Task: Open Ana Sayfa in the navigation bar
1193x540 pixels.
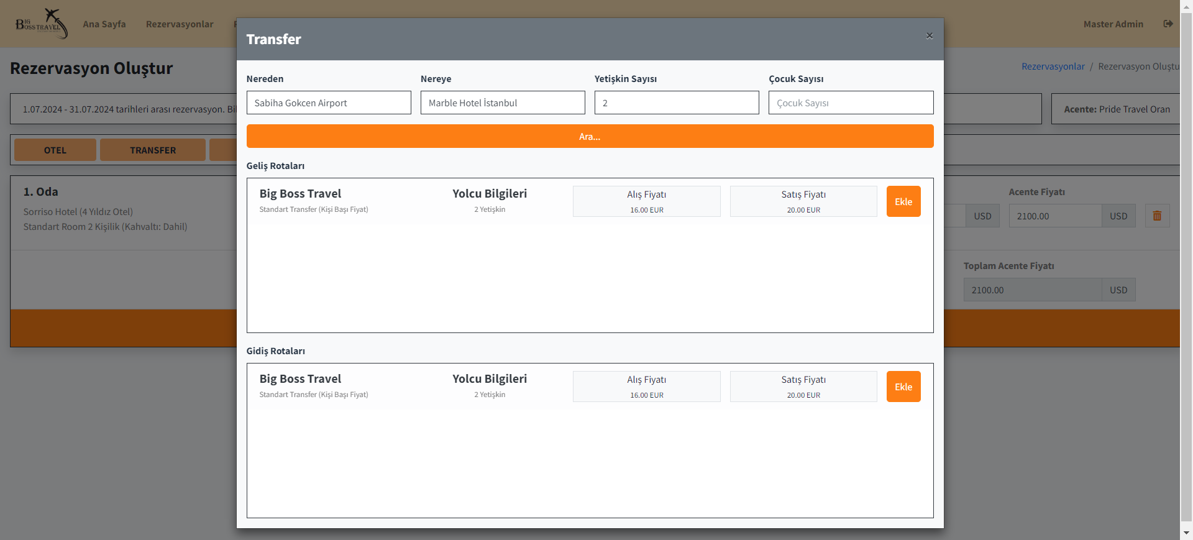Action: pyautogui.click(x=104, y=24)
